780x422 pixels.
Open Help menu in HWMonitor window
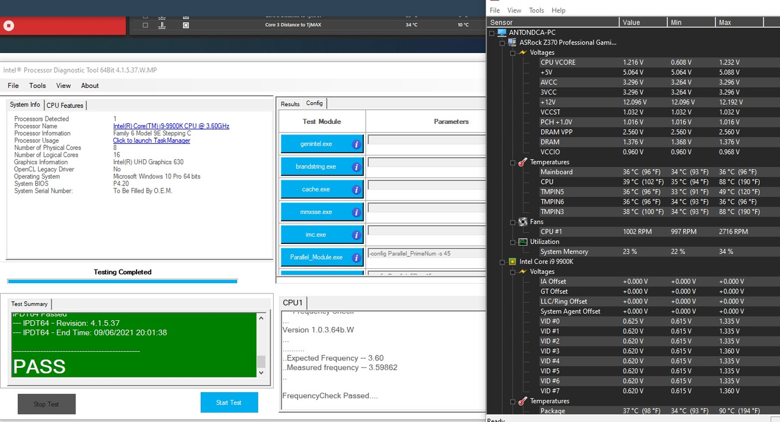pos(558,10)
